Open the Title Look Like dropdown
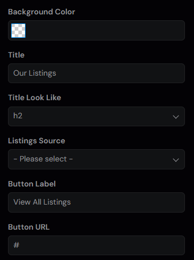The height and width of the screenshot is (260, 194). (x=96, y=116)
